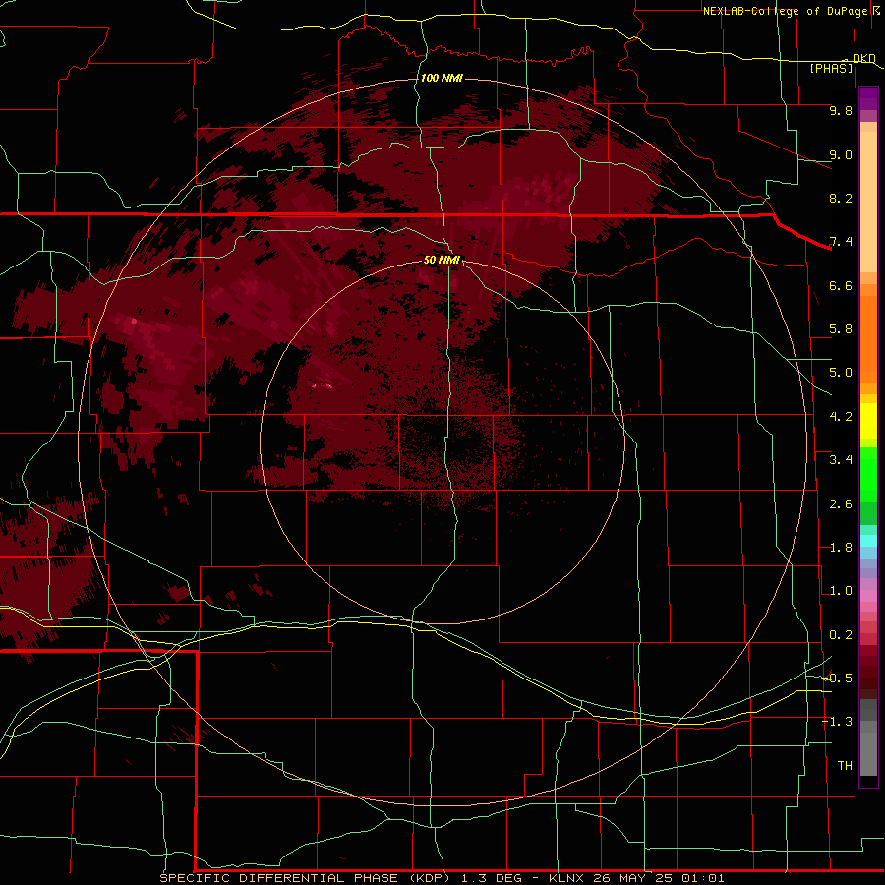Viewport: 885px width, 885px height.
Task: Click the 100 NMI range ring label
Action: pos(442,78)
